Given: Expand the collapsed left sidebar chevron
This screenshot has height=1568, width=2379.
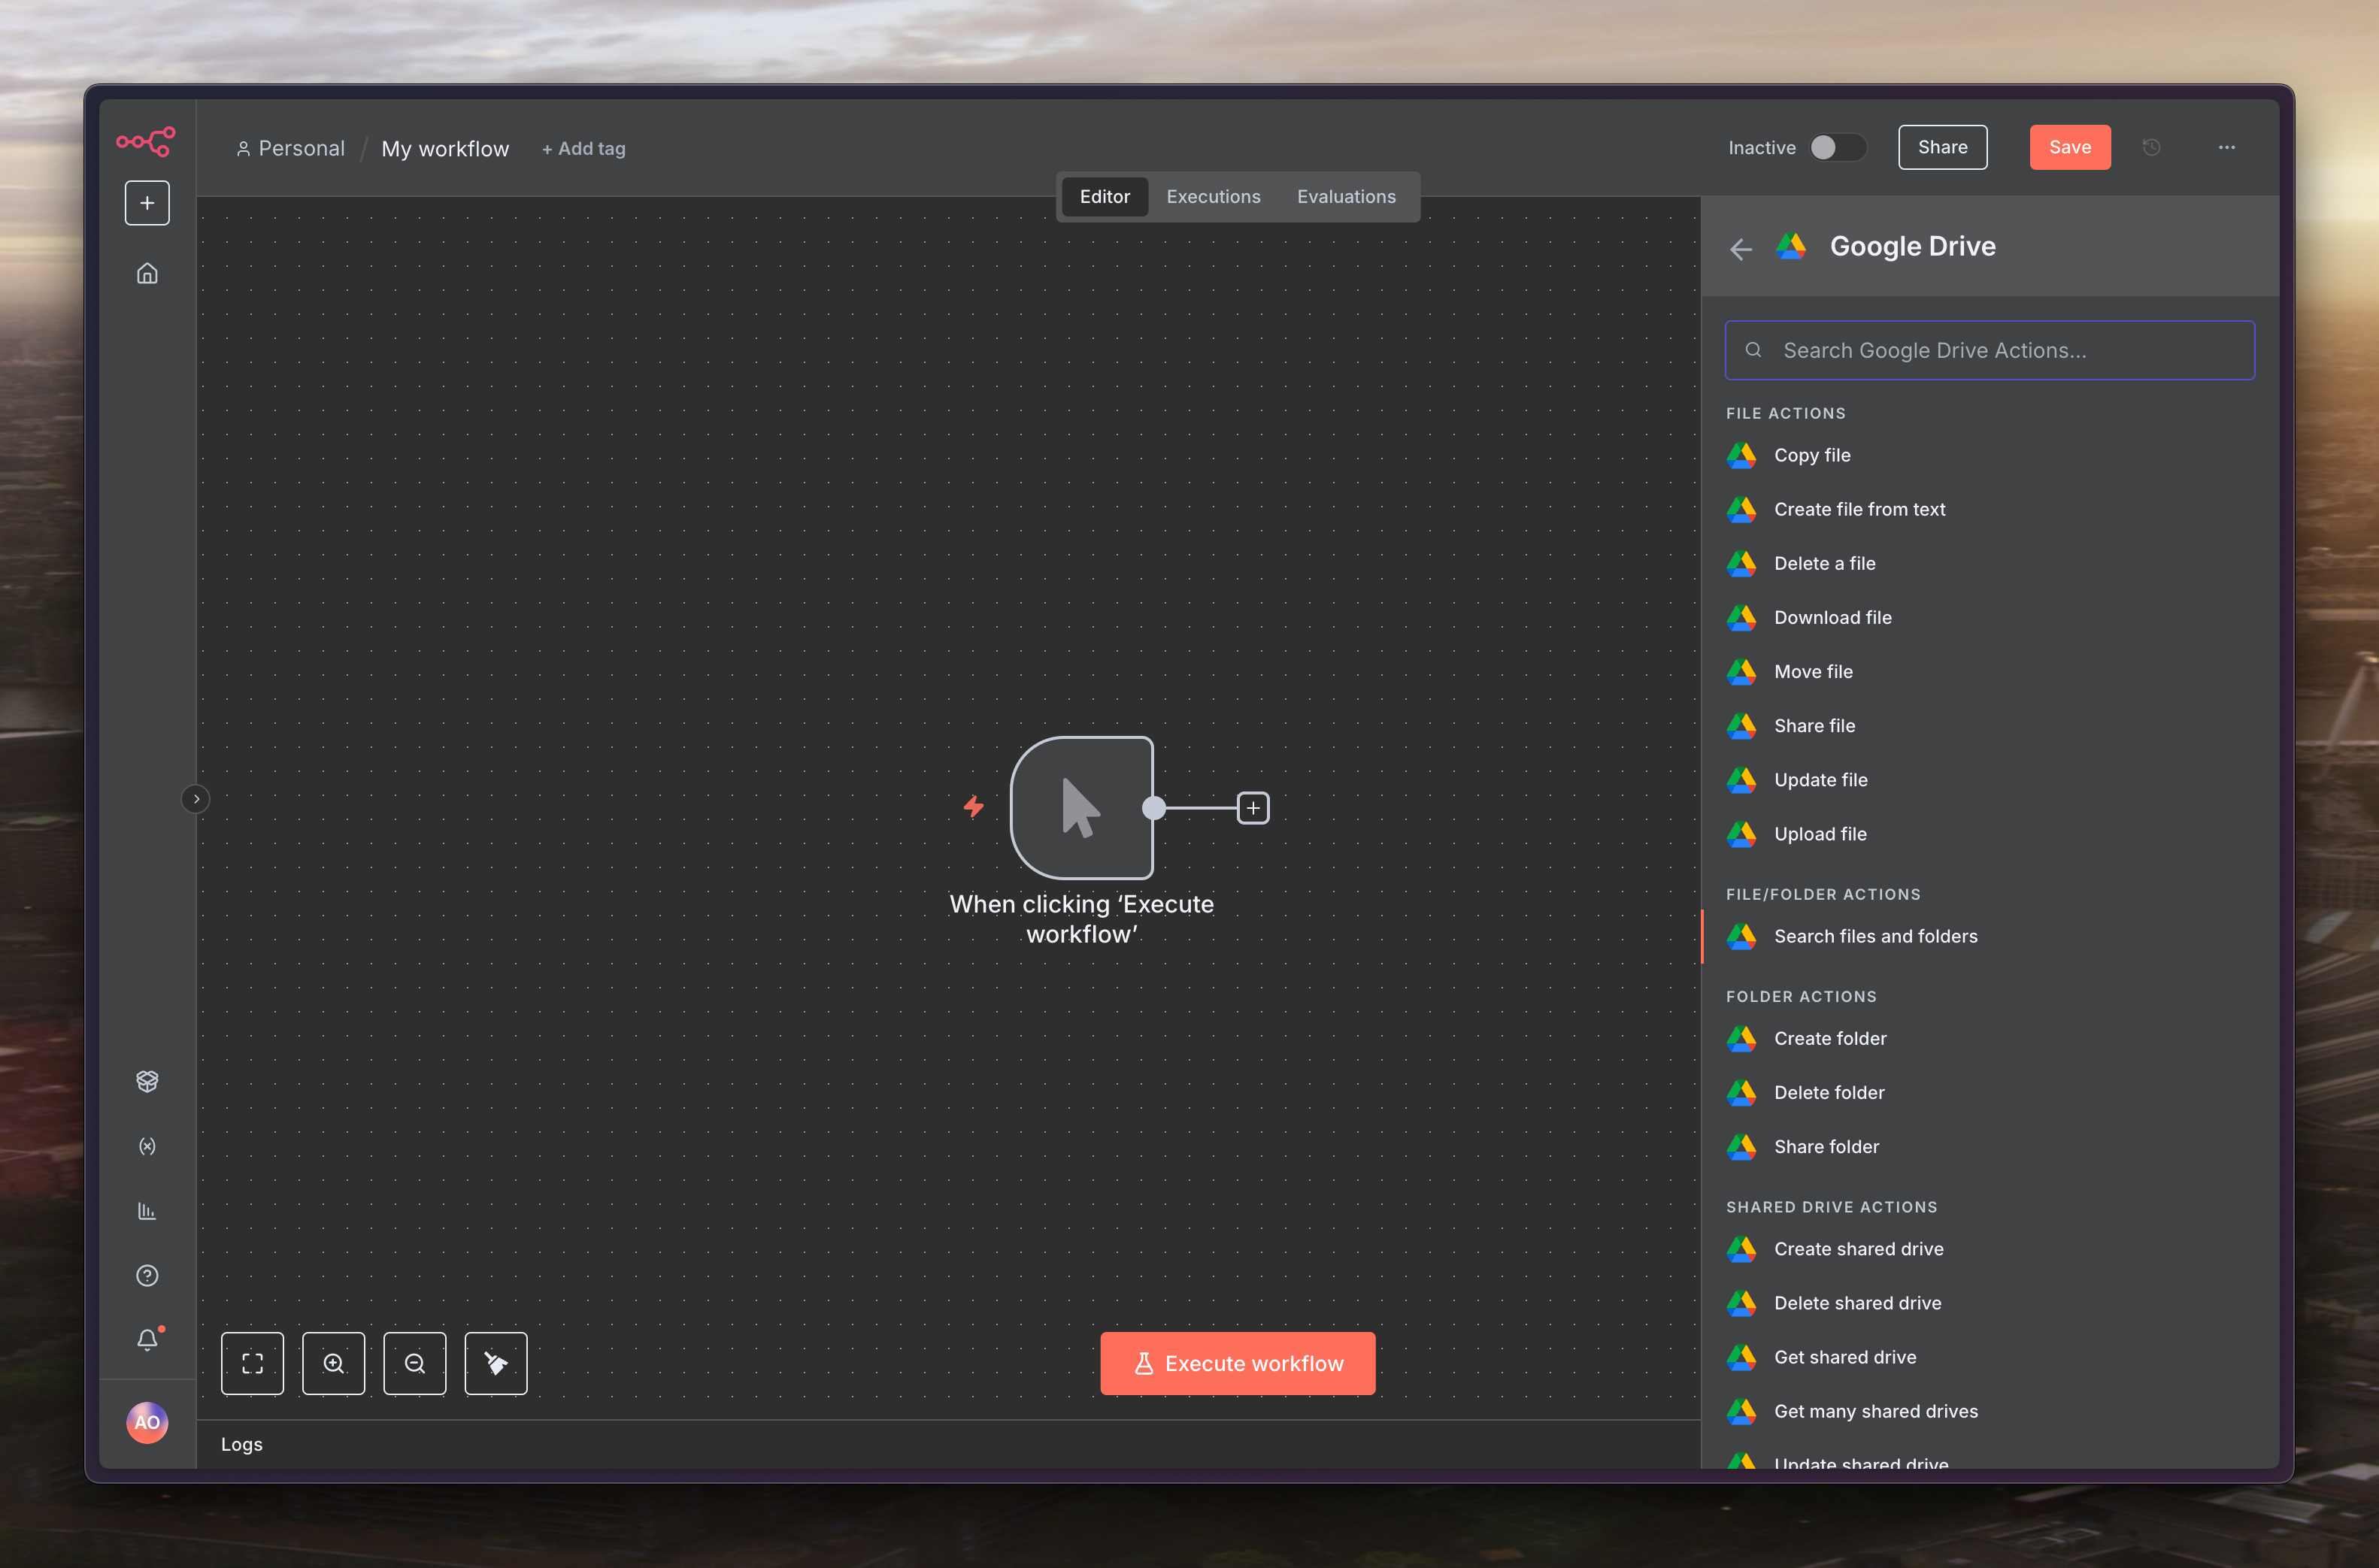Looking at the screenshot, I should tap(196, 799).
